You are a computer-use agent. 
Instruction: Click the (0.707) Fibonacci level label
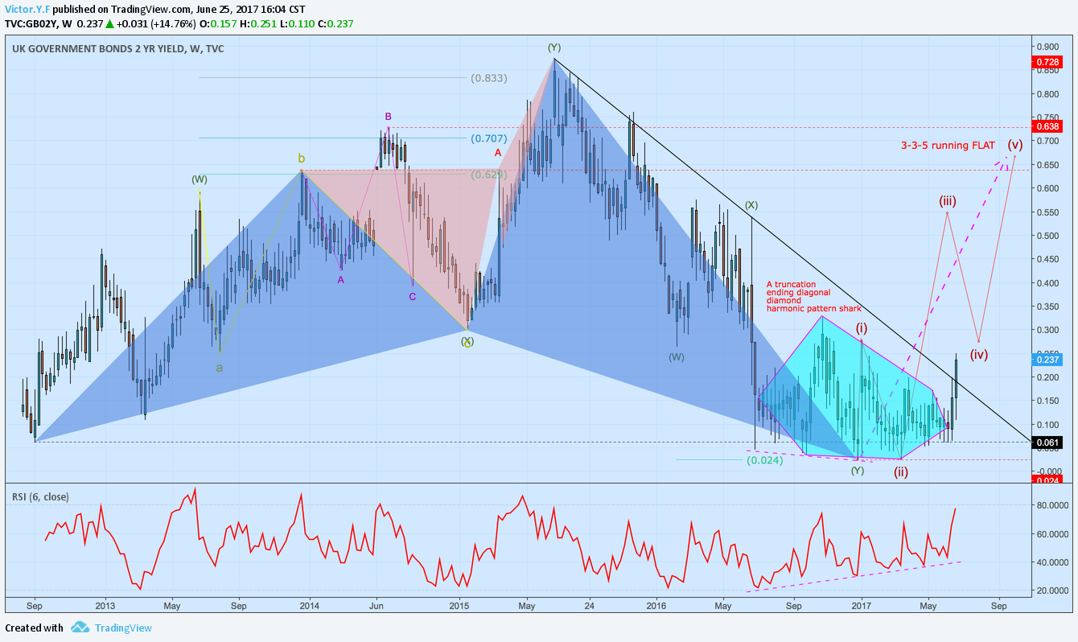point(489,138)
